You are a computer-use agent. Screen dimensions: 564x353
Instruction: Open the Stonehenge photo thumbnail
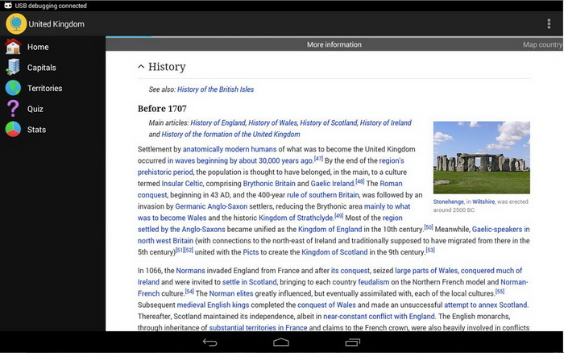point(482,158)
